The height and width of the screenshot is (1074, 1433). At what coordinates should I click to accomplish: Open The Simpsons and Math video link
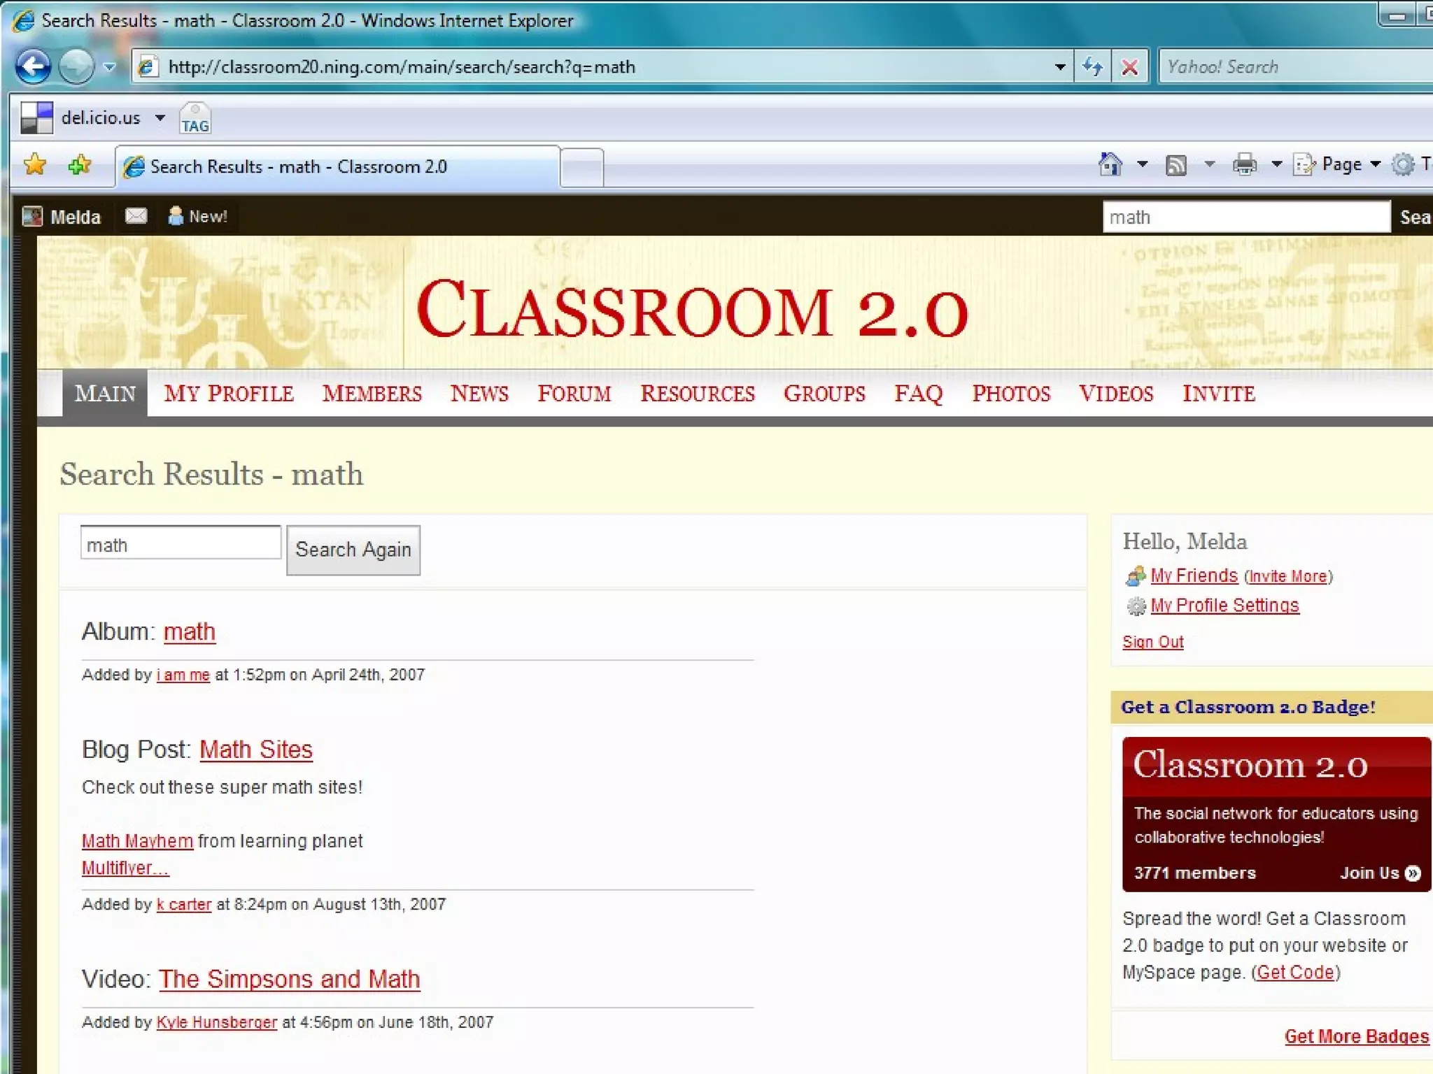pyautogui.click(x=289, y=979)
